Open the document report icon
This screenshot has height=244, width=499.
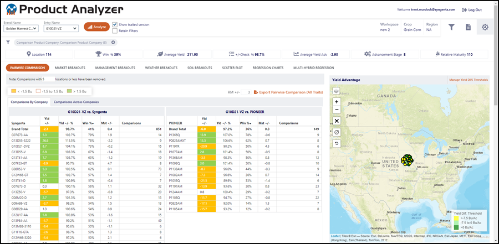468,27
